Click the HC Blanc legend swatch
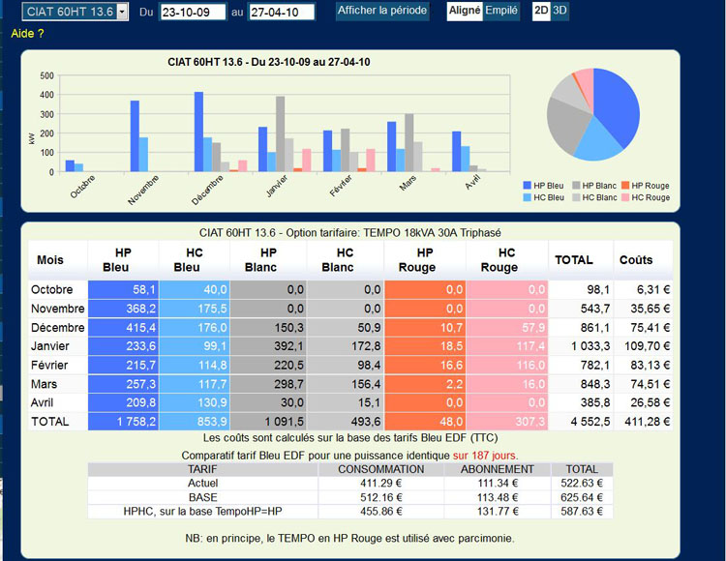The width and height of the screenshot is (726, 561). (x=575, y=197)
